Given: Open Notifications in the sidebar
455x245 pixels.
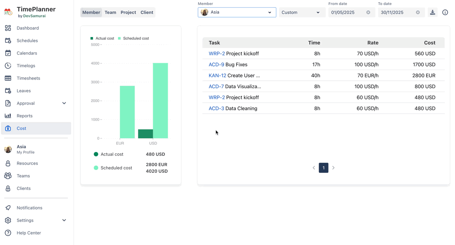Looking at the screenshot, I should click(29, 208).
